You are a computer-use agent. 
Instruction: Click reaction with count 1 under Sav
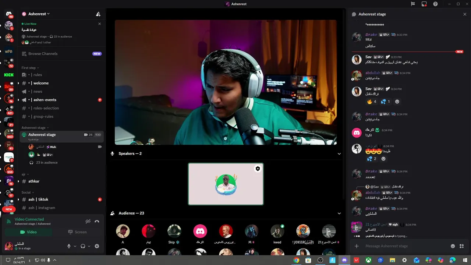(x=385, y=102)
